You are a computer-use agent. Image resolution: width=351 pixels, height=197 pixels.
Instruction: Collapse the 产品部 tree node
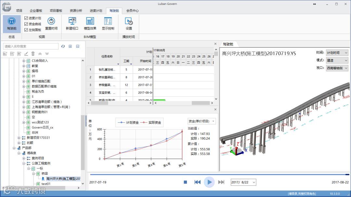point(14,148)
